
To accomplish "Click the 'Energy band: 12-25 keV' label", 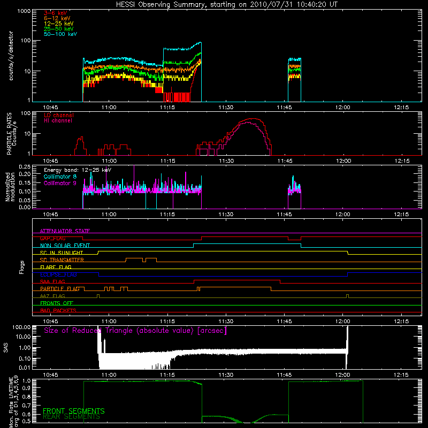I will pyautogui.click(x=78, y=170).
